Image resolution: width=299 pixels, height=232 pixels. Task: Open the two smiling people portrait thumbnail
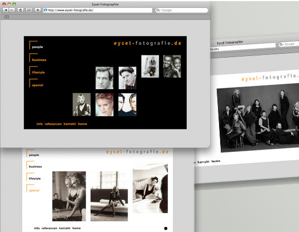point(172,66)
